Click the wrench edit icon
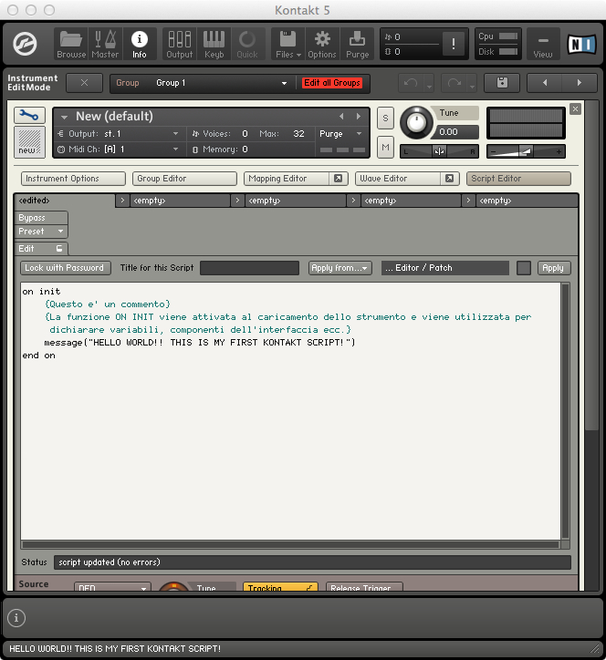The height and width of the screenshot is (660, 606). (x=29, y=115)
